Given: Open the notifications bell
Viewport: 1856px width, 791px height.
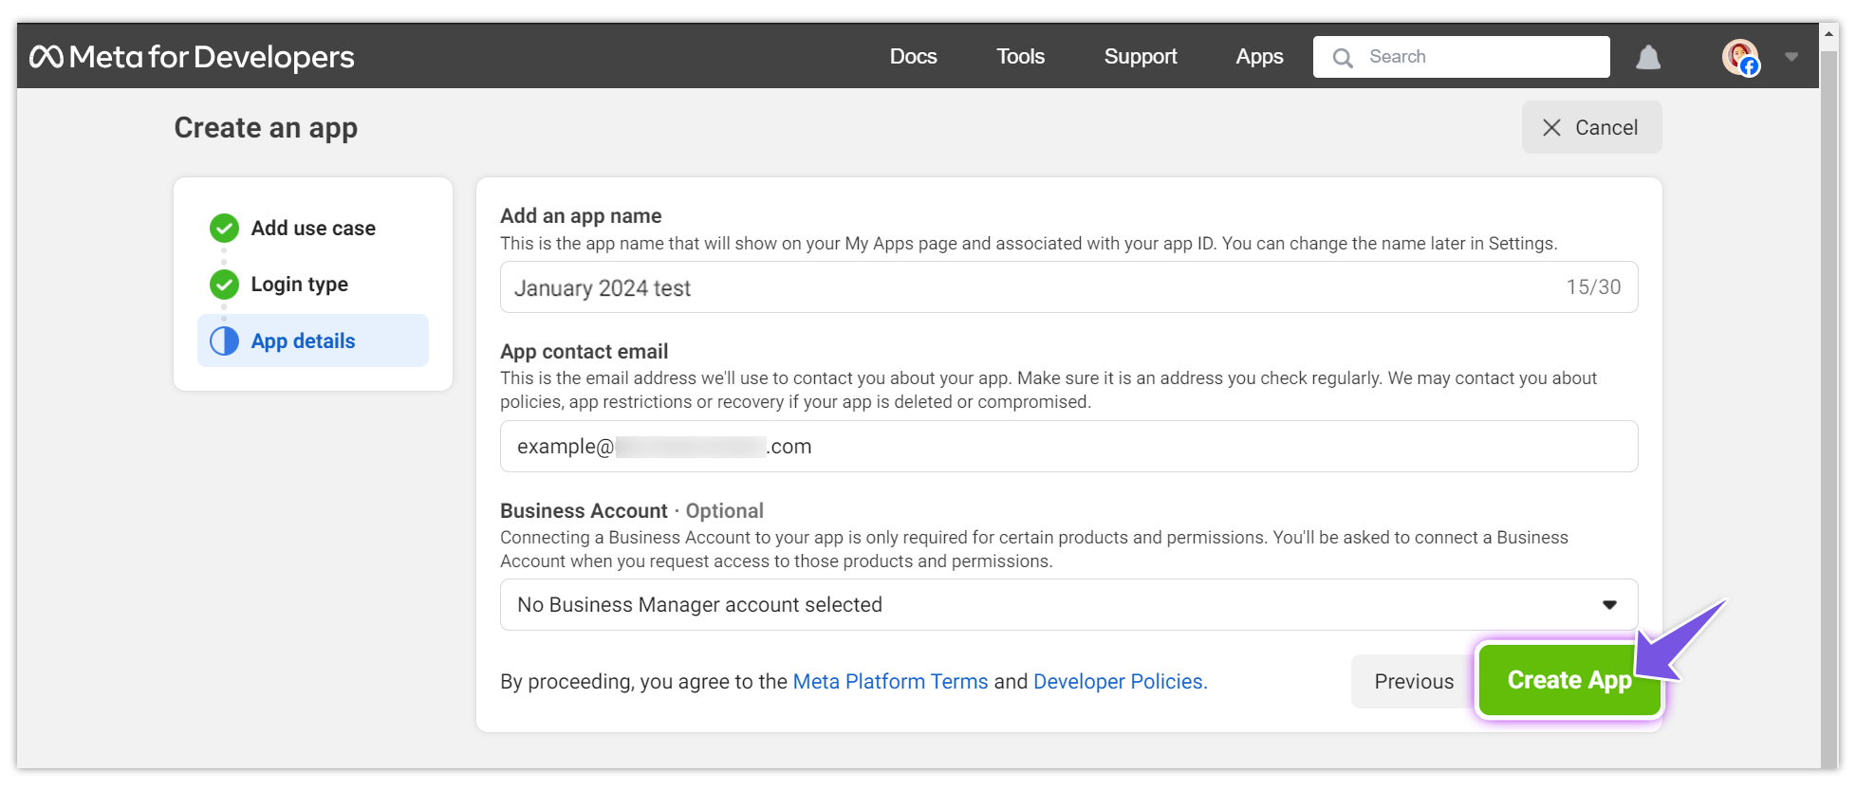Looking at the screenshot, I should click(x=1648, y=57).
